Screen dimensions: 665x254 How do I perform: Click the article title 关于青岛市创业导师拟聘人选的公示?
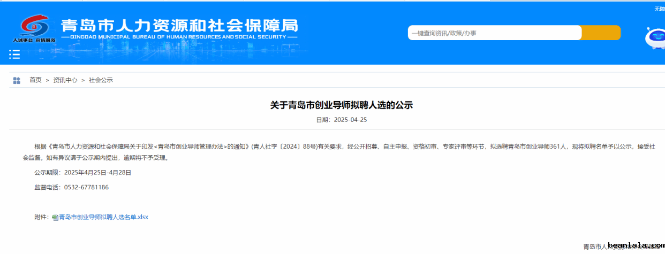click(x=341, y=105)
